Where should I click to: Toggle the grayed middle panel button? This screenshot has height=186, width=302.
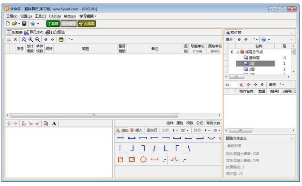click(69, 24)
